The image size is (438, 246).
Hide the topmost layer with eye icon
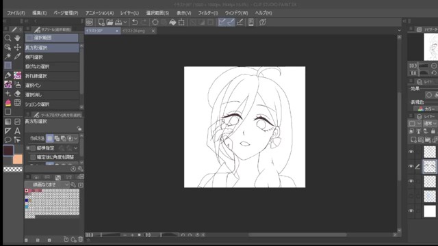pyautogui.click(x=411, y=152)
